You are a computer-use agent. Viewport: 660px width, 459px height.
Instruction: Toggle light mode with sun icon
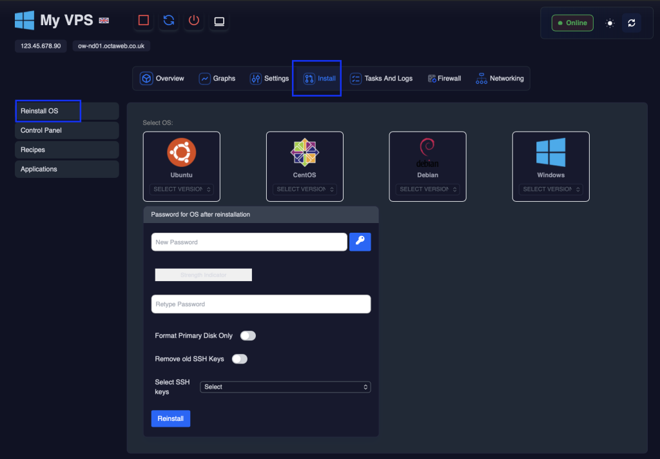pos(610,23)
